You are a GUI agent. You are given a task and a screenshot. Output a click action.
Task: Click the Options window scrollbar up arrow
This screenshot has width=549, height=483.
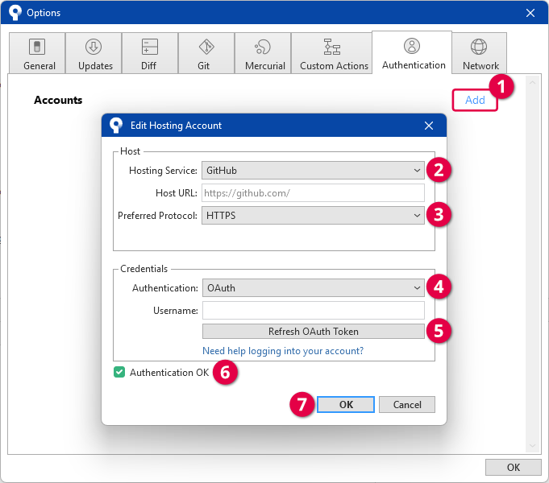[533, 83]
